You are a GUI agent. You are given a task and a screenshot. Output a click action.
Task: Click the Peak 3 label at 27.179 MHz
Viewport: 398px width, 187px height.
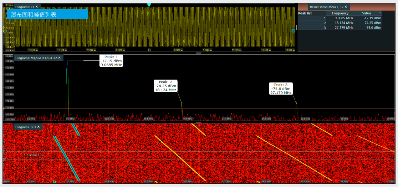tap(281, 89)
